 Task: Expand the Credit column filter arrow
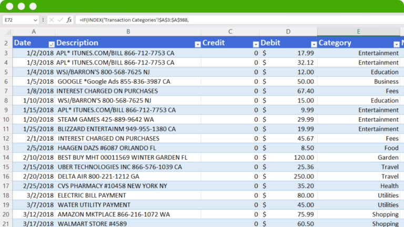(256, 44)
